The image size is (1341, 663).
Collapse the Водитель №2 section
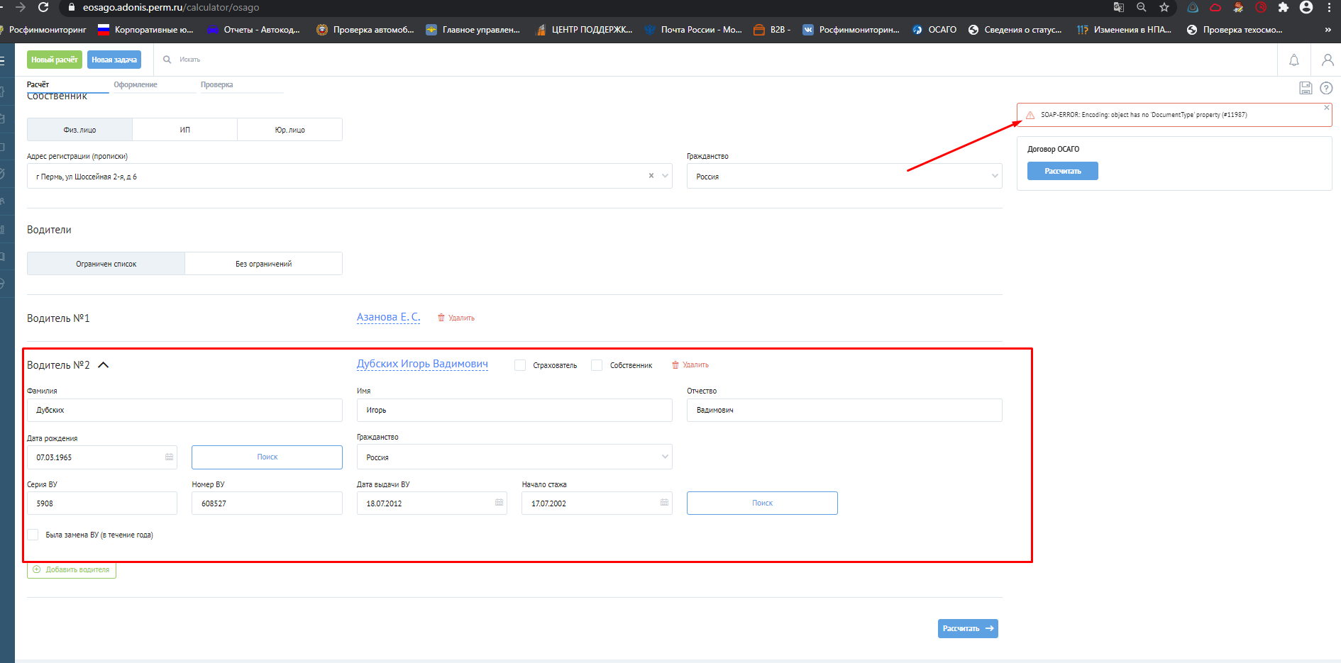[x=103, y=365]
